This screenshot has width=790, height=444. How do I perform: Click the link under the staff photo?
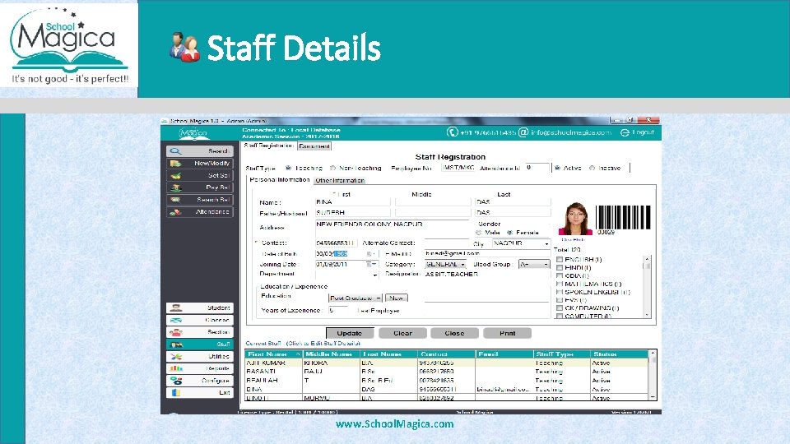pyautogui.click(x=573, y=239)
